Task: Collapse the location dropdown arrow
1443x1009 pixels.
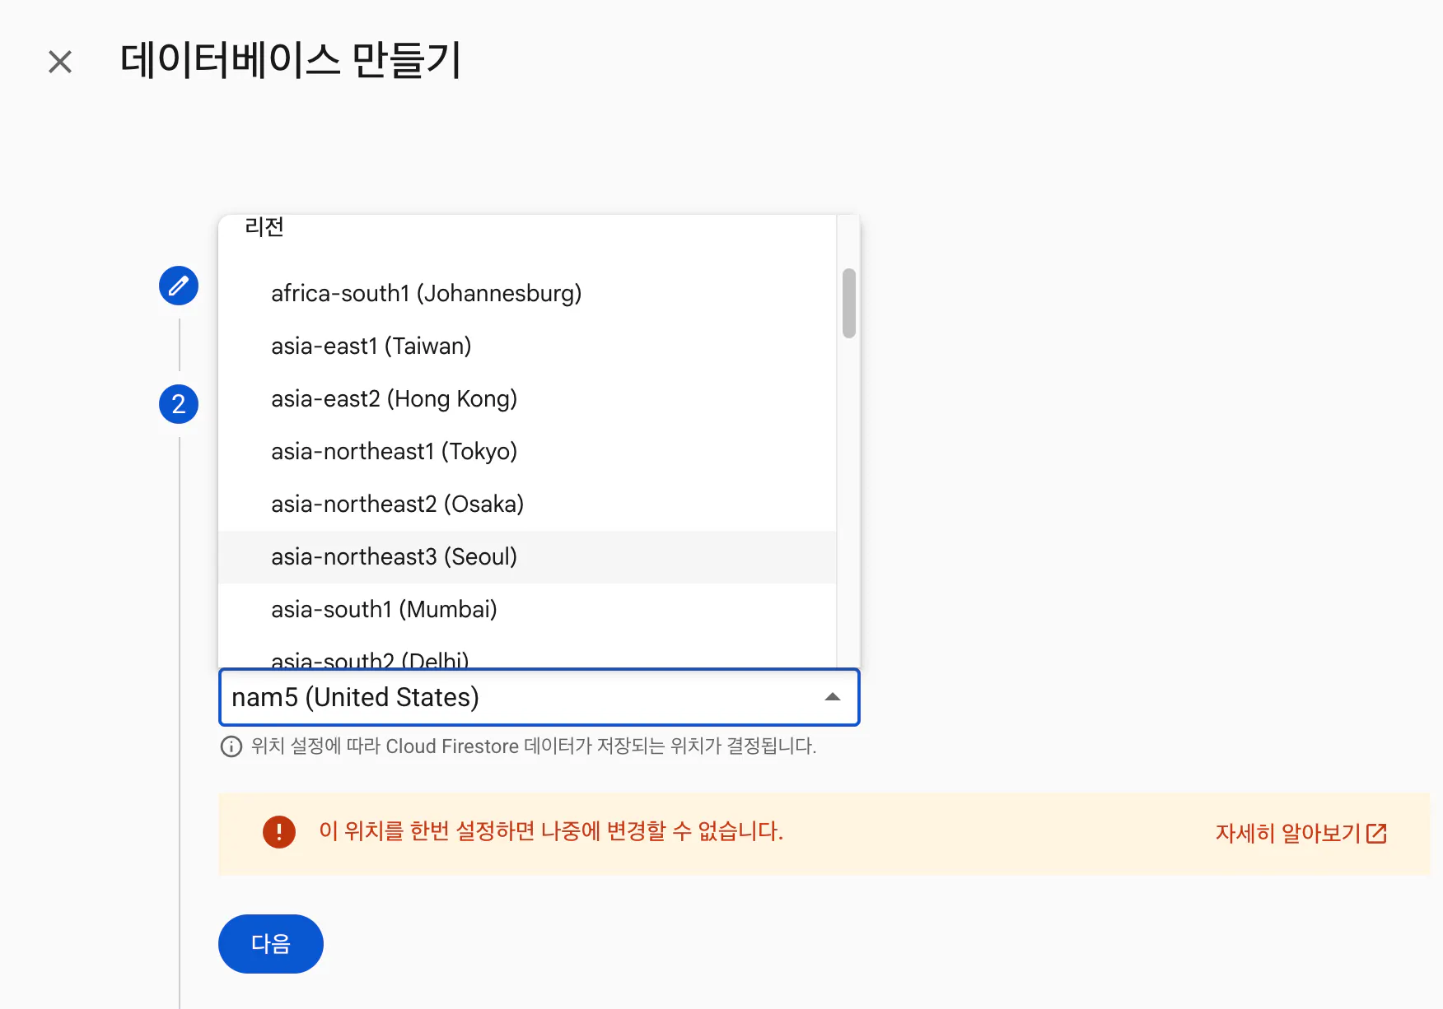Action: tap(832, 697)
